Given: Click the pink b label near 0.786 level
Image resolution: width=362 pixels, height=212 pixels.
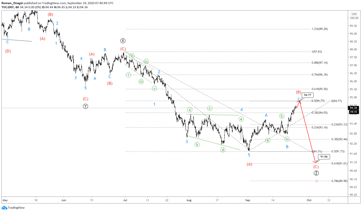Looking at the screenshot, I should pyautogui.click(x=316, y=181).
